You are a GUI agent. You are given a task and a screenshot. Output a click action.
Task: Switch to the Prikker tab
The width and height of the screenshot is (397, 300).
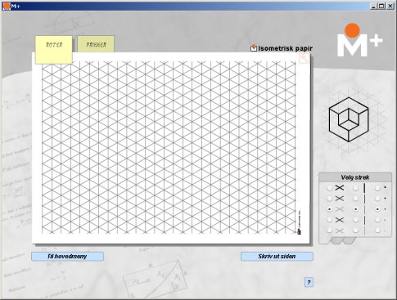(x=96, y=44)
